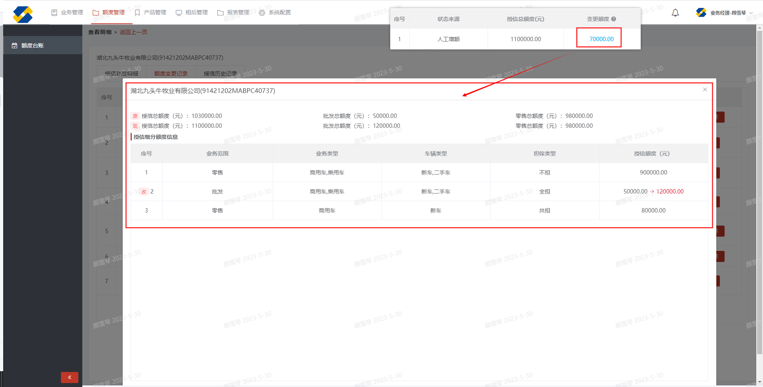Click the 70000.00 change amount link
The width and height of the screenshot is (763, 387).
pyautogui.click(x=601, y=39)
